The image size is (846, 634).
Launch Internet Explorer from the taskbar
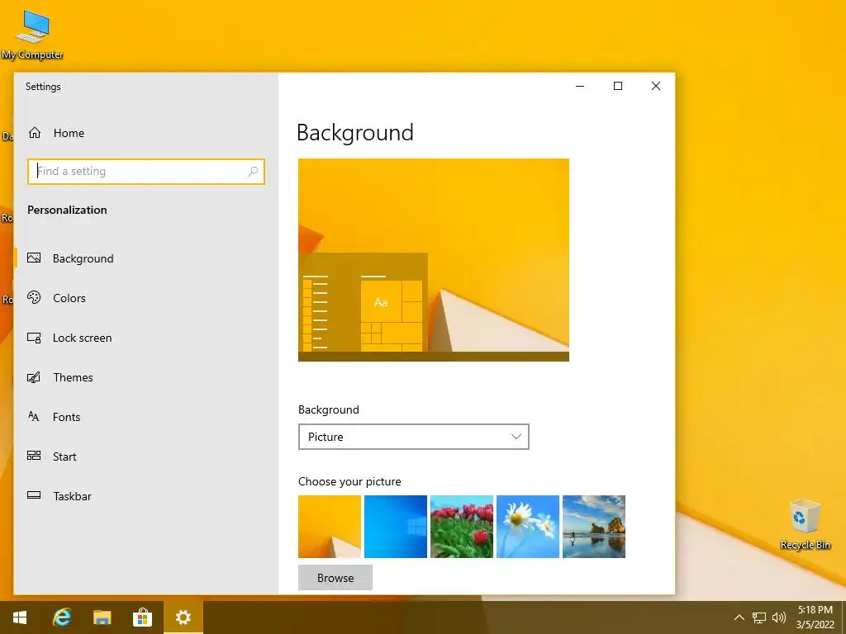click(61, 617)
